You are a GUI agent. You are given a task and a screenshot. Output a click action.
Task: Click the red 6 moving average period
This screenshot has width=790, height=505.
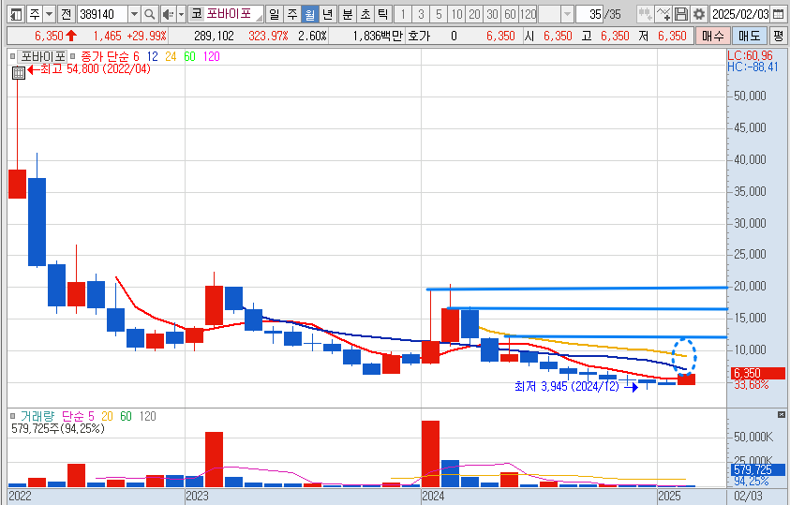click(136, 56)
